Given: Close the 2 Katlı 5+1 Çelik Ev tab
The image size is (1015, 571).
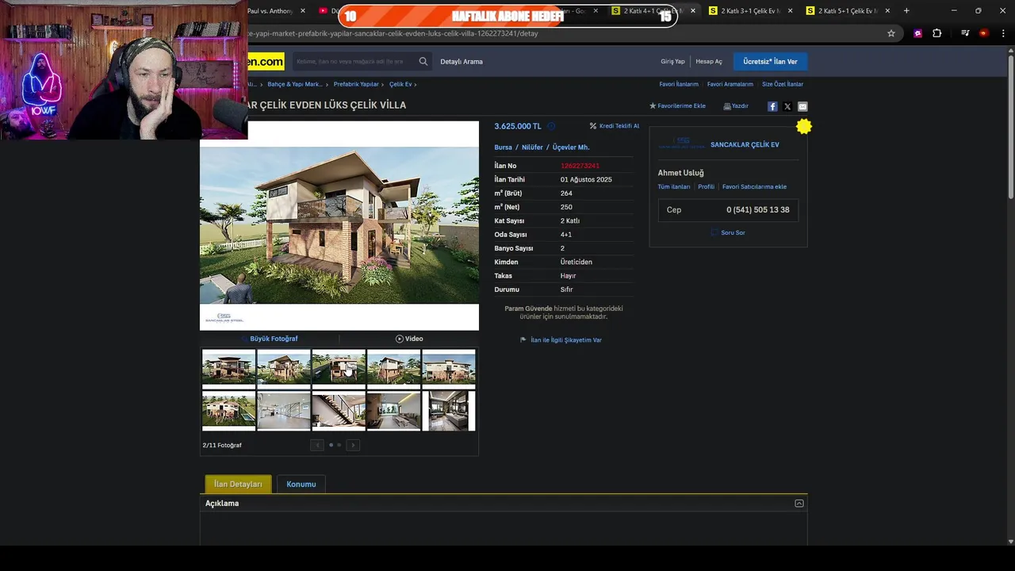Looking at the screenshot, I should pos(887,10).
